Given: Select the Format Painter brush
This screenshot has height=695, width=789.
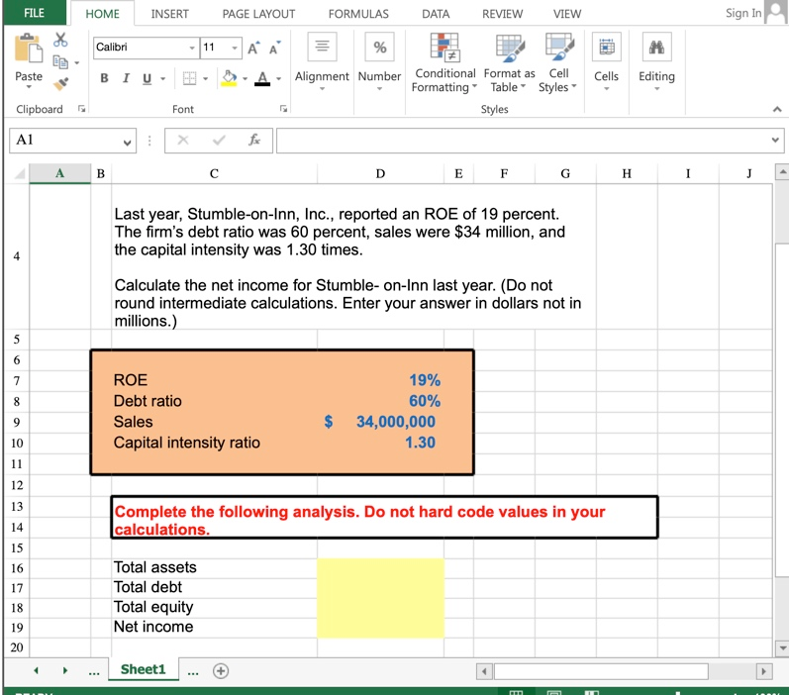Looking at the screenshot, I should [60, 83].
